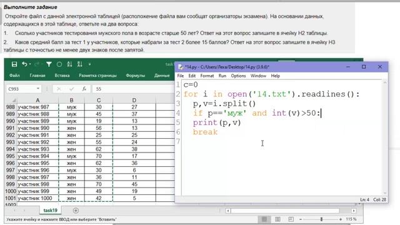The height and width of the screenshot is (225, 400).
Task: Click the Sort descending icon in Excel toolbar
Action: point(80,64)
